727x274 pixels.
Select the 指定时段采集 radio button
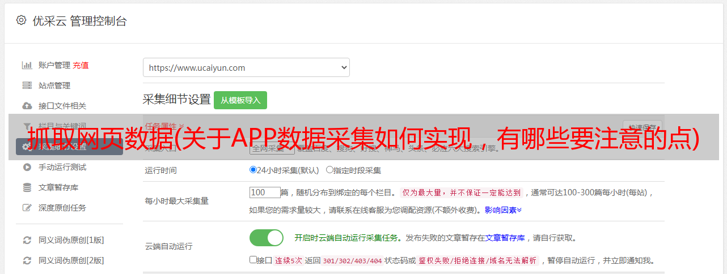(329, 170)
